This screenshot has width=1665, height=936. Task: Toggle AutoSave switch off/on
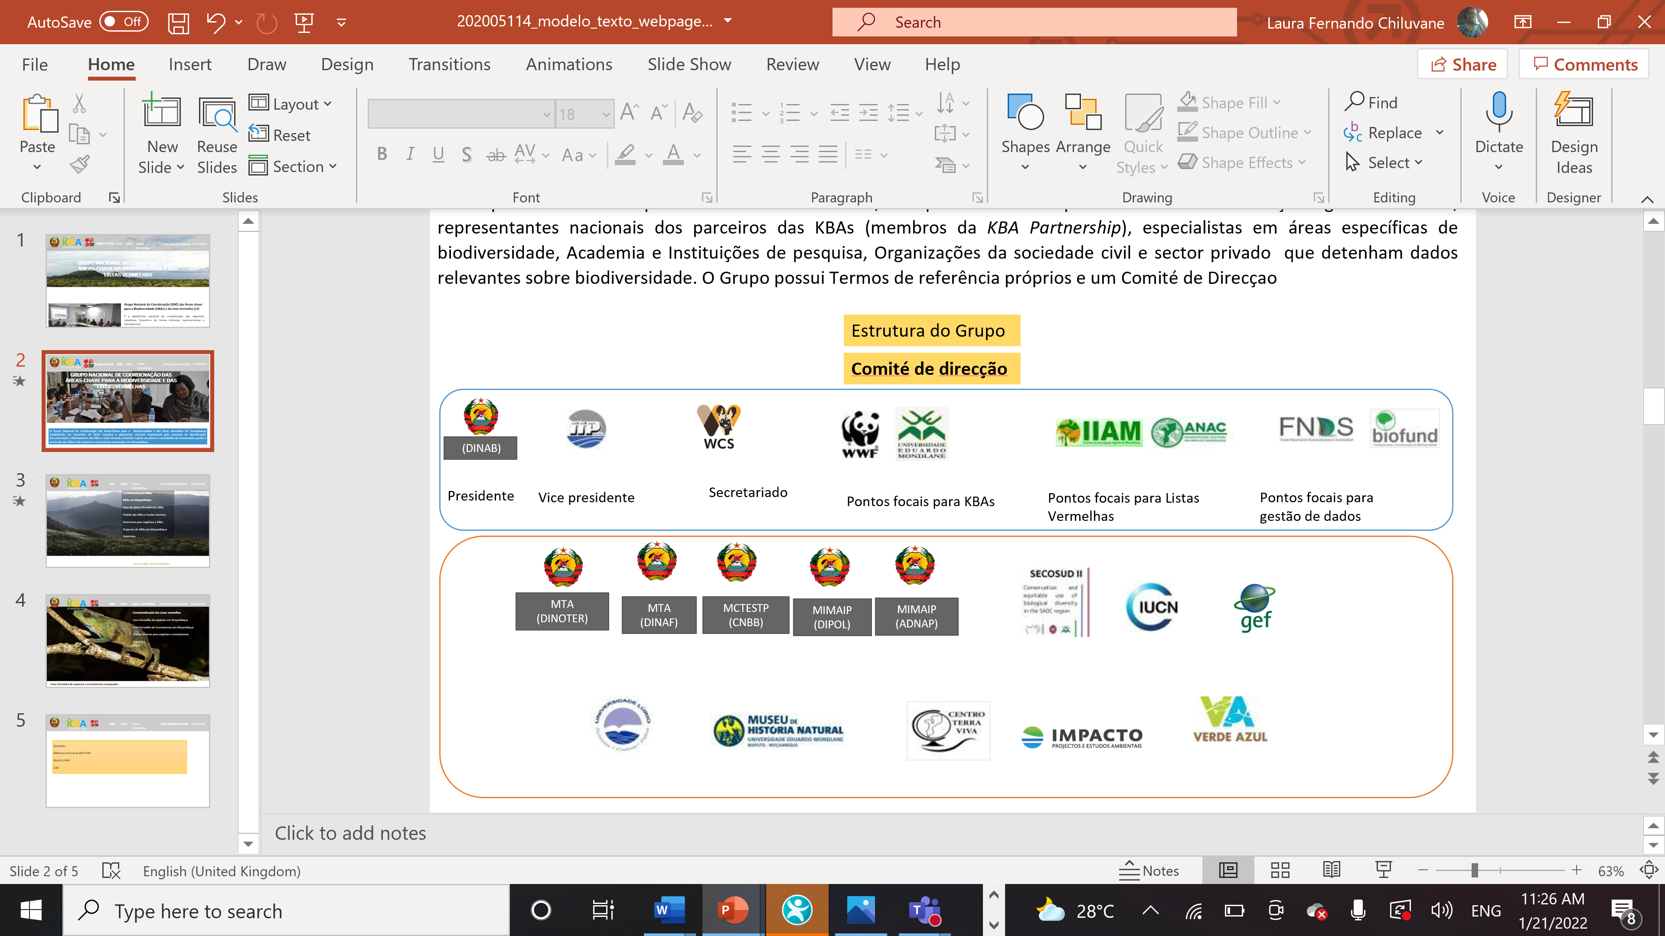[124, 22]
